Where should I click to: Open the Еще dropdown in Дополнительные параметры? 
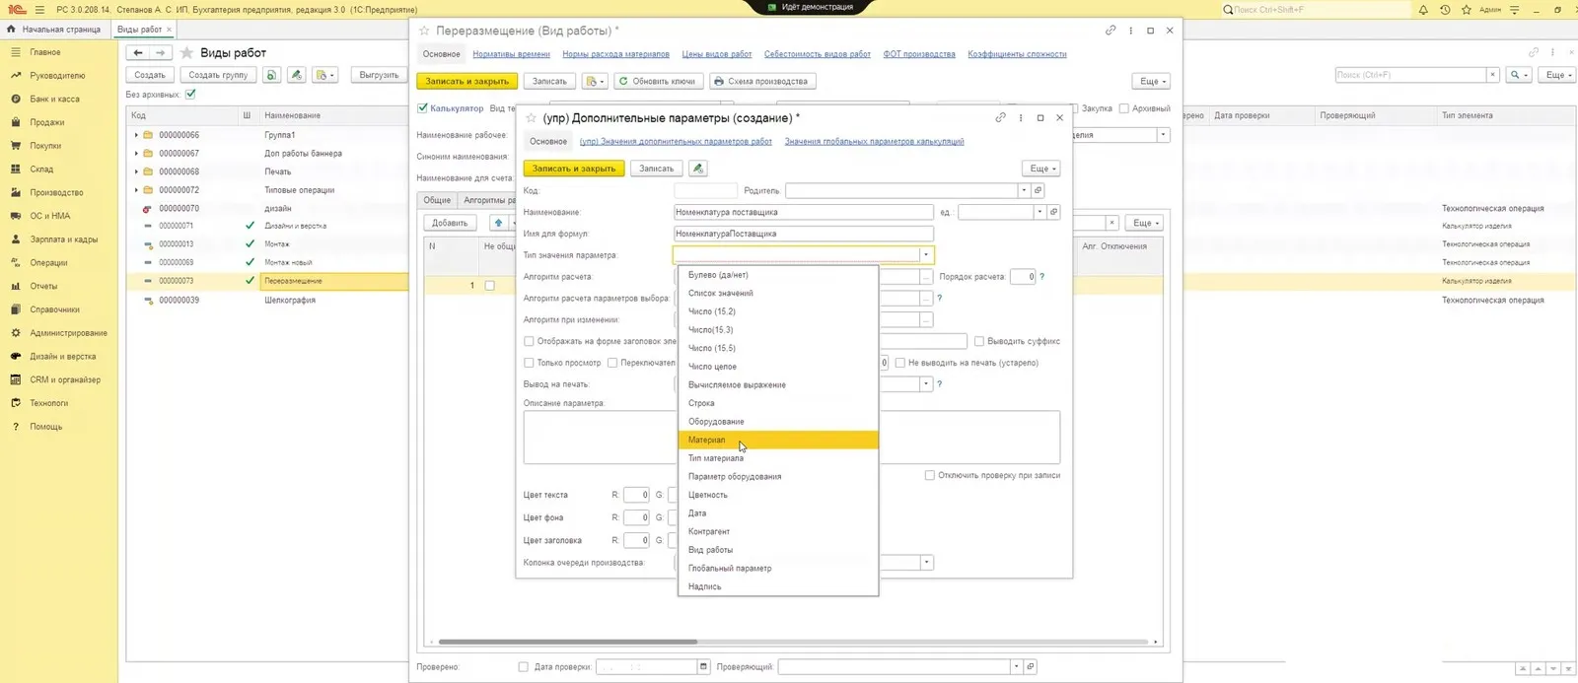click(x=1040, y=169)
